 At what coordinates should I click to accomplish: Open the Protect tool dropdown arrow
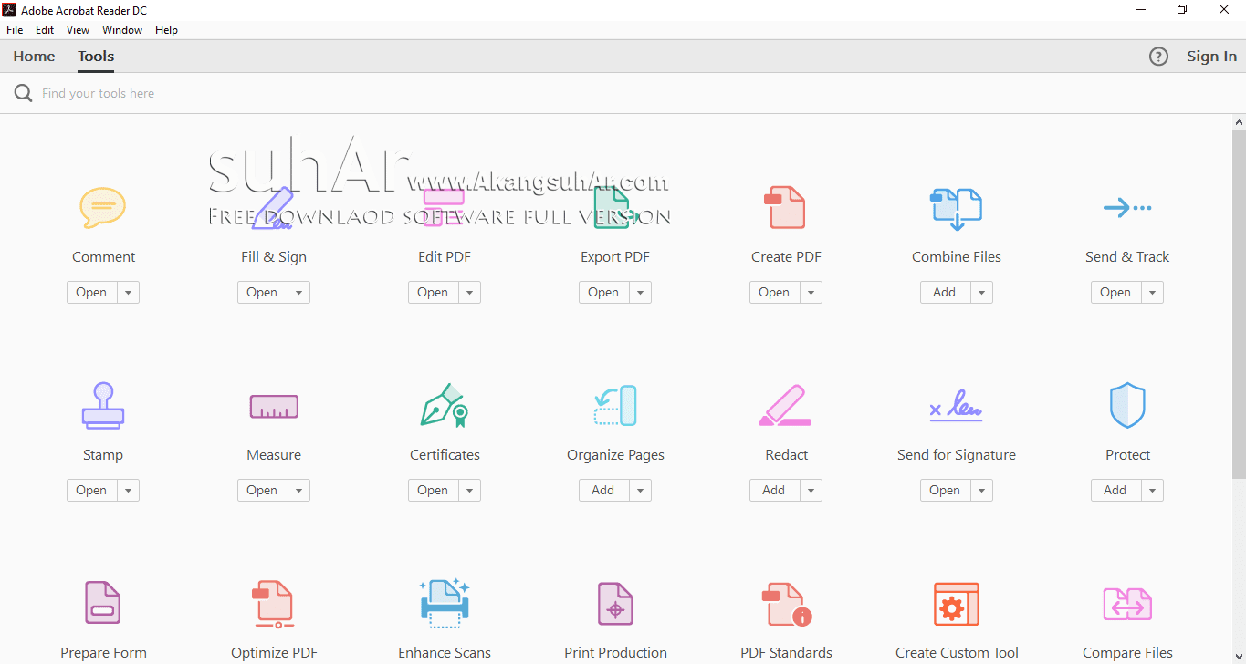(1152, 491)
